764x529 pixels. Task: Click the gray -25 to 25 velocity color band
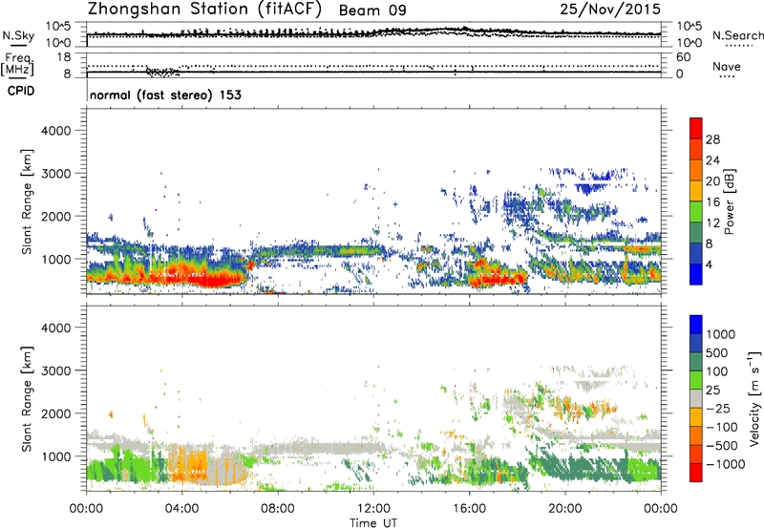[696, 399]
